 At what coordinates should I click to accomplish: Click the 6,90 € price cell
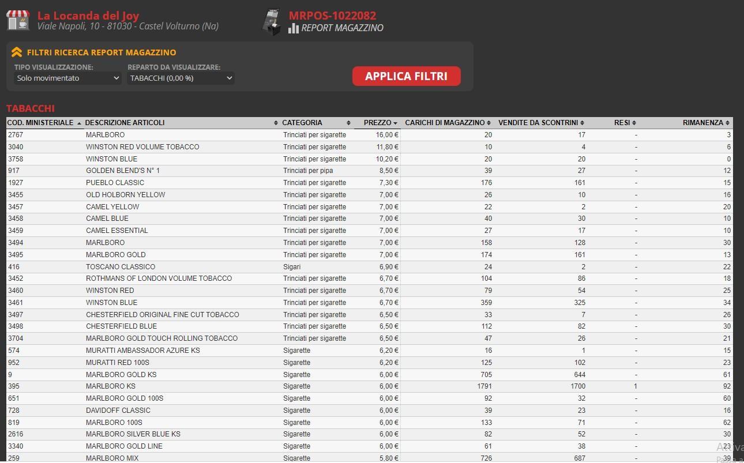tap(389, 267)
